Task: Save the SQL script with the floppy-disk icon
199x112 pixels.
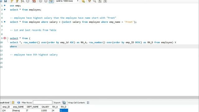Action: point(6,1)
